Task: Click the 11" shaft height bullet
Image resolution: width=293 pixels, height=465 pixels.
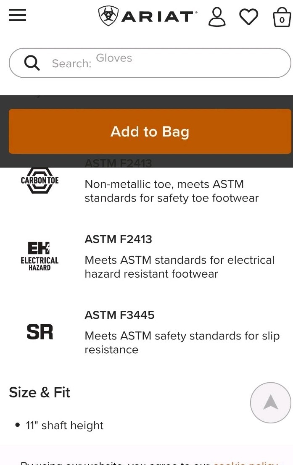Action: click(x=64, y=425)
